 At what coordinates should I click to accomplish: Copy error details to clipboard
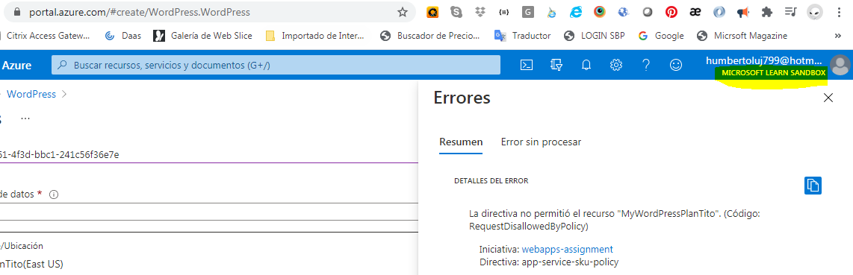pyautogui.click(x=813, y=185)
